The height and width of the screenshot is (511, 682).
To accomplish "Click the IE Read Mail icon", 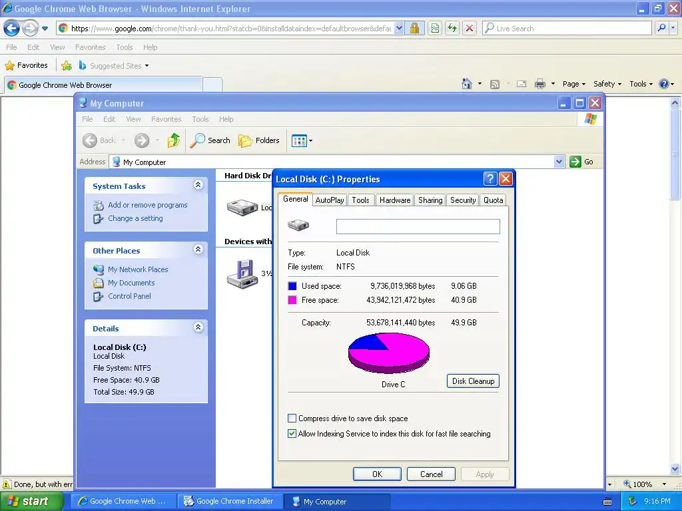I will (521, 84).
